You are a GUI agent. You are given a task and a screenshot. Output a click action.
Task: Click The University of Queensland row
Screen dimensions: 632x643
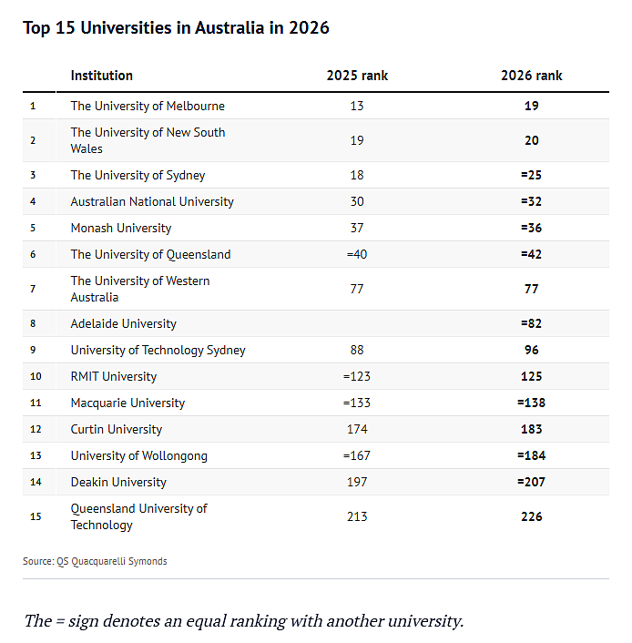tap(316, 254)
